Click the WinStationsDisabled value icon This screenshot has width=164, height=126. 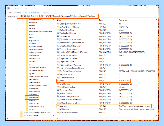[58, 112]
